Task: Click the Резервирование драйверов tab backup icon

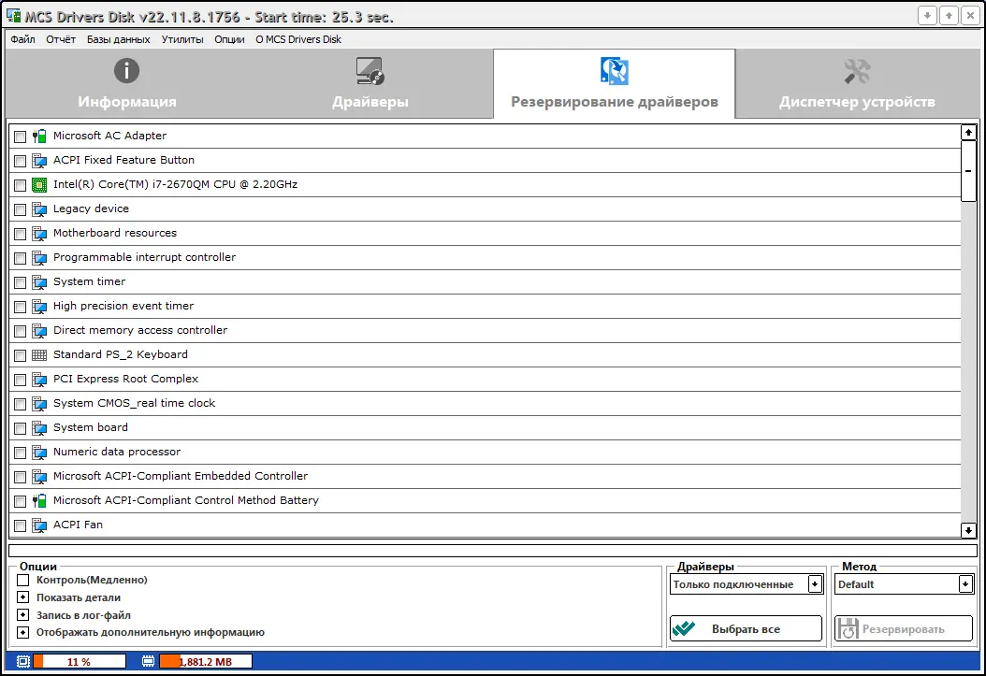Action: tap(615, 71)
